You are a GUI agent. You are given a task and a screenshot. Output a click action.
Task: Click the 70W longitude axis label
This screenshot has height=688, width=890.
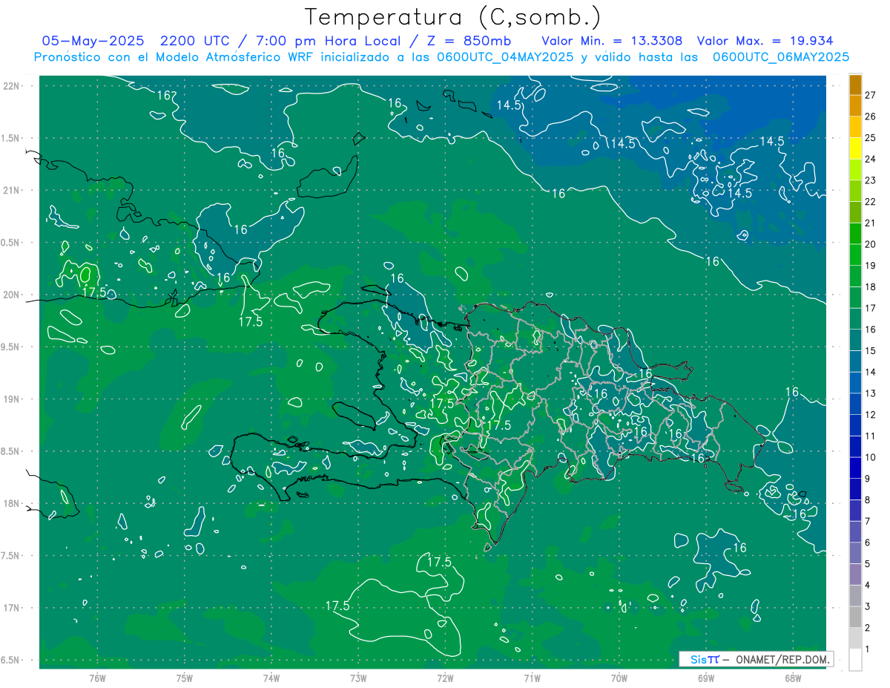coord(619,678)
